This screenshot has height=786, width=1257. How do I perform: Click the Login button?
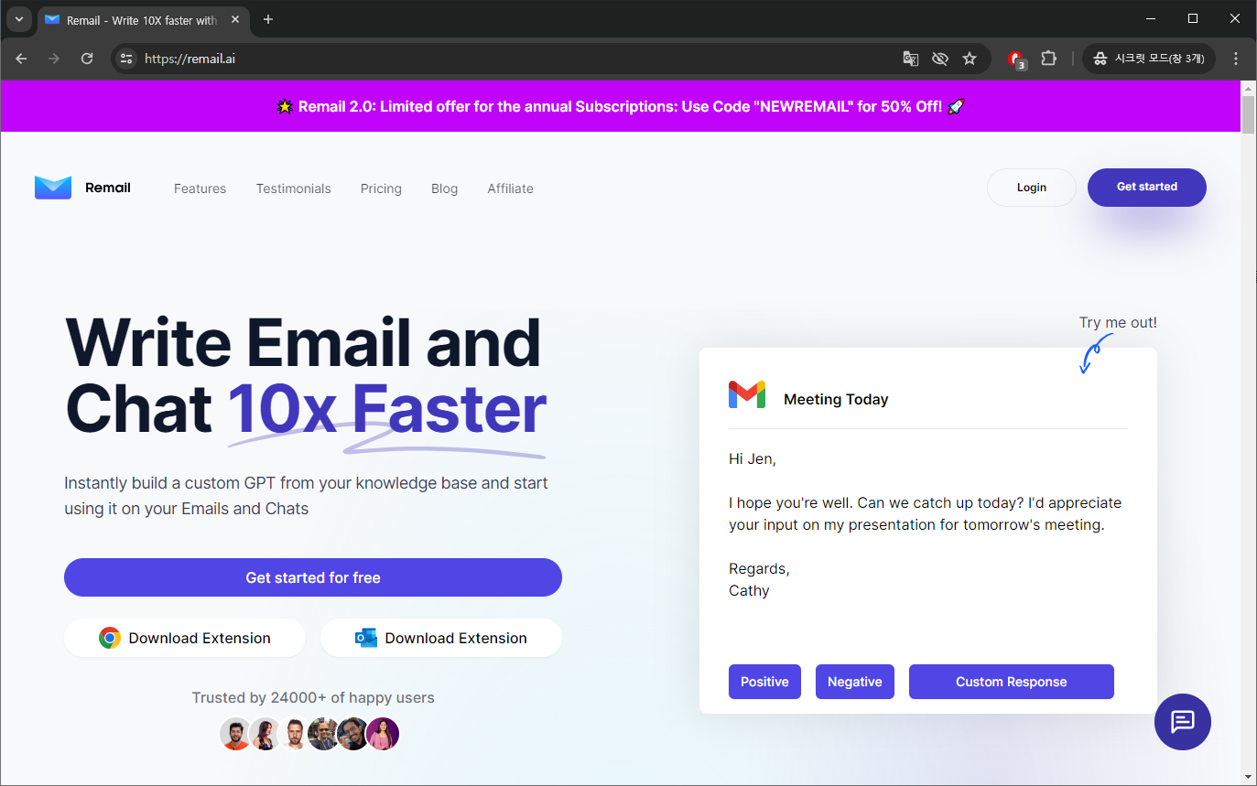[1032, 188]
